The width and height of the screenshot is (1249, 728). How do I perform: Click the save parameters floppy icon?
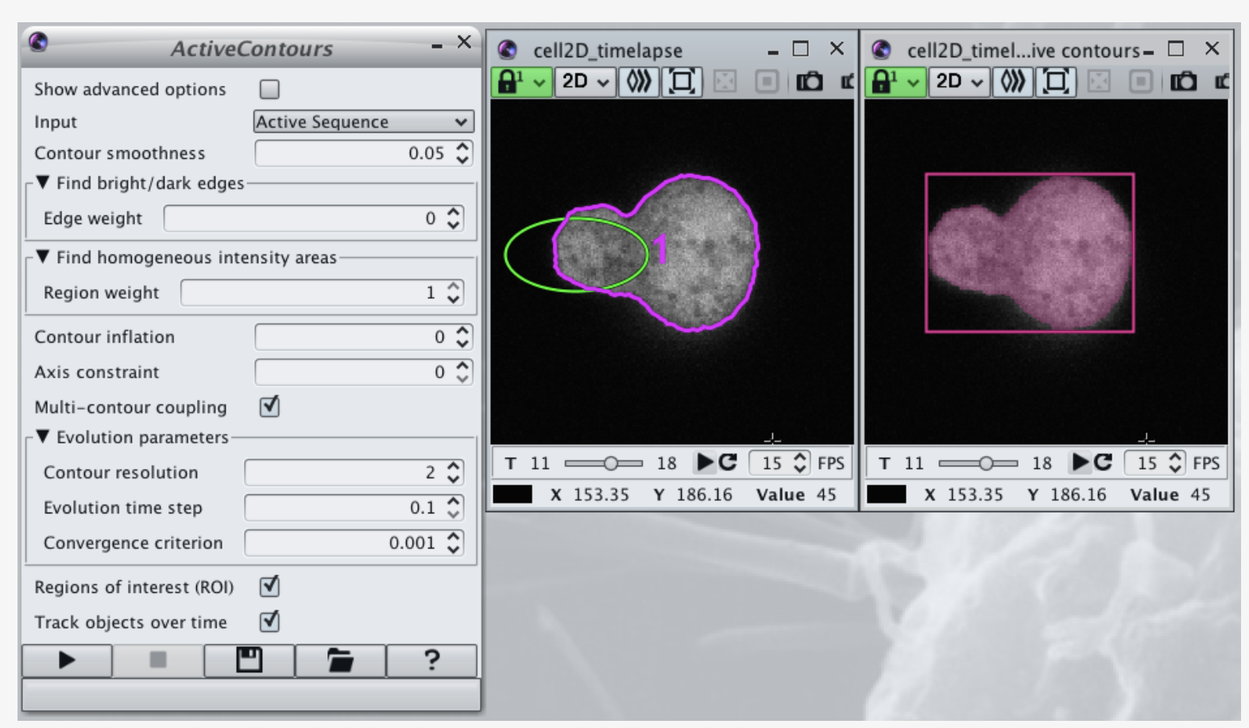pos(249,660)
